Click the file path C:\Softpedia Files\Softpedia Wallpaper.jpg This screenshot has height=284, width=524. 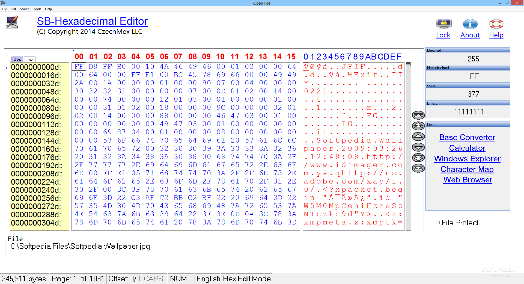pyautogui.click(x=80, y=246)
